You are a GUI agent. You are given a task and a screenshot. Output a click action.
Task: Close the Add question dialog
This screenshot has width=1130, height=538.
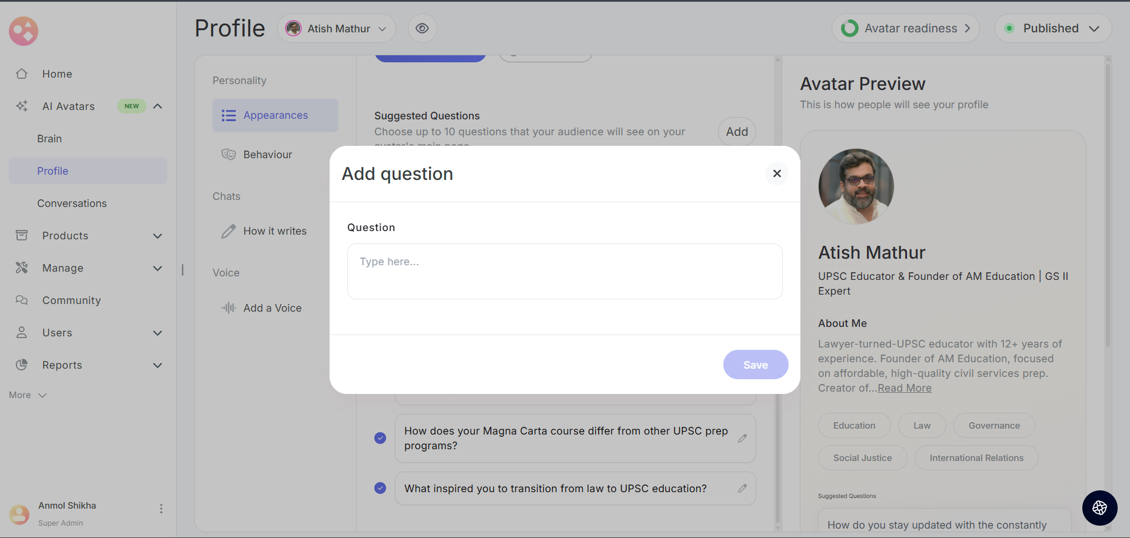(x=776, y=173)
